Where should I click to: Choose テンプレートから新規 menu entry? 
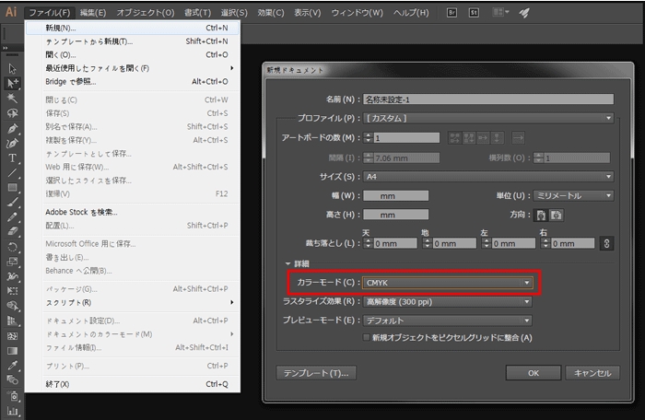coord(133,41)
